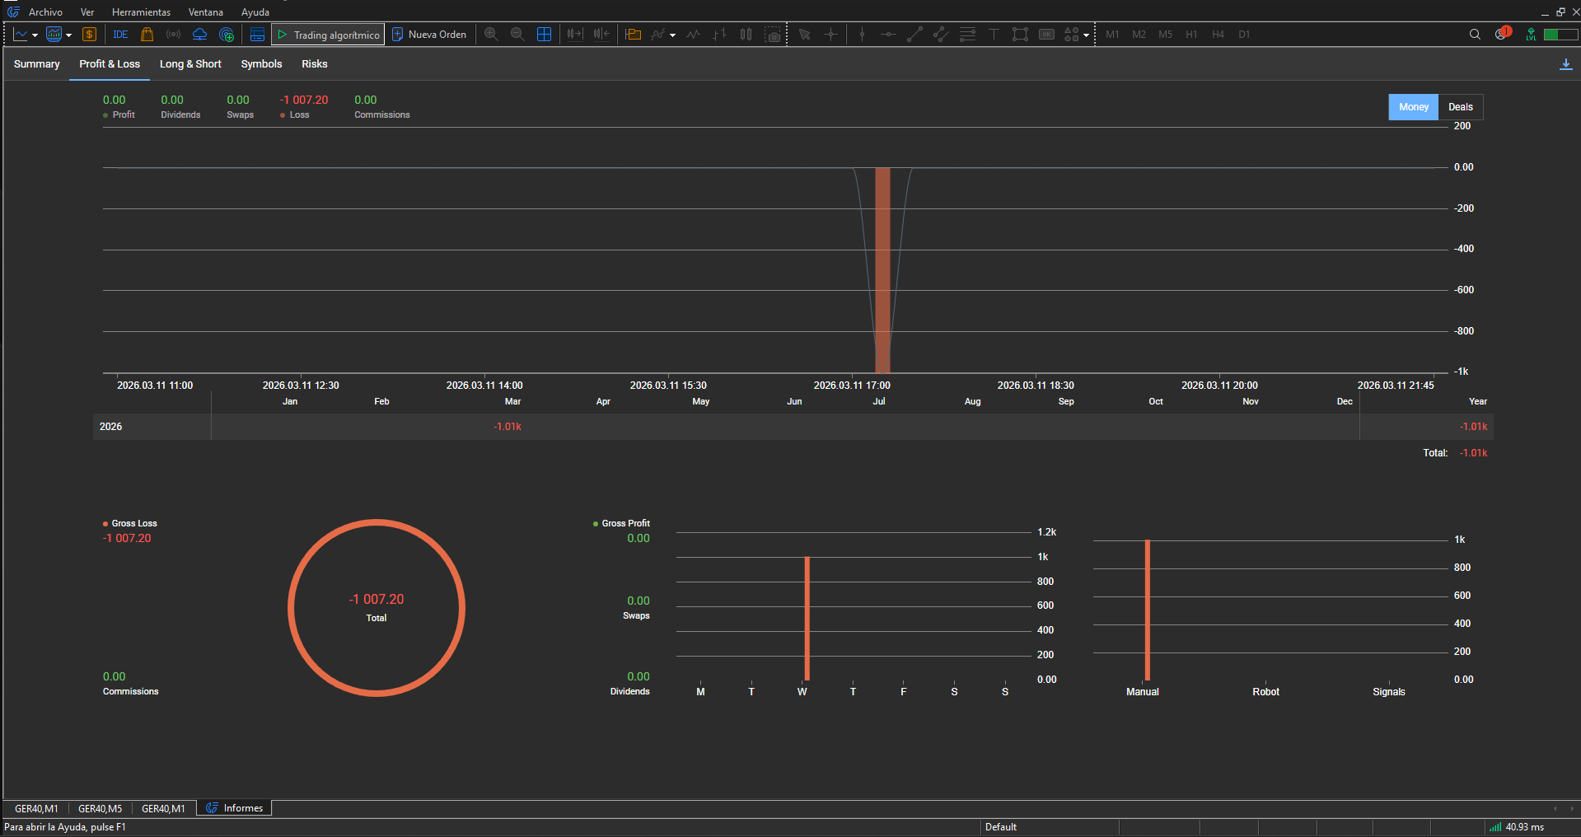
Task: Open the account notifications icon
Action: 1502,35
